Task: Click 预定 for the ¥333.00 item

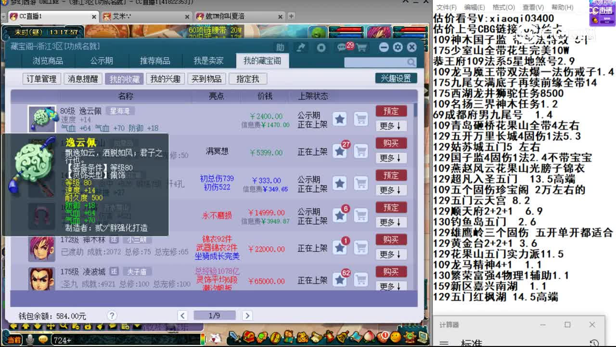Action: pos(391,175)
